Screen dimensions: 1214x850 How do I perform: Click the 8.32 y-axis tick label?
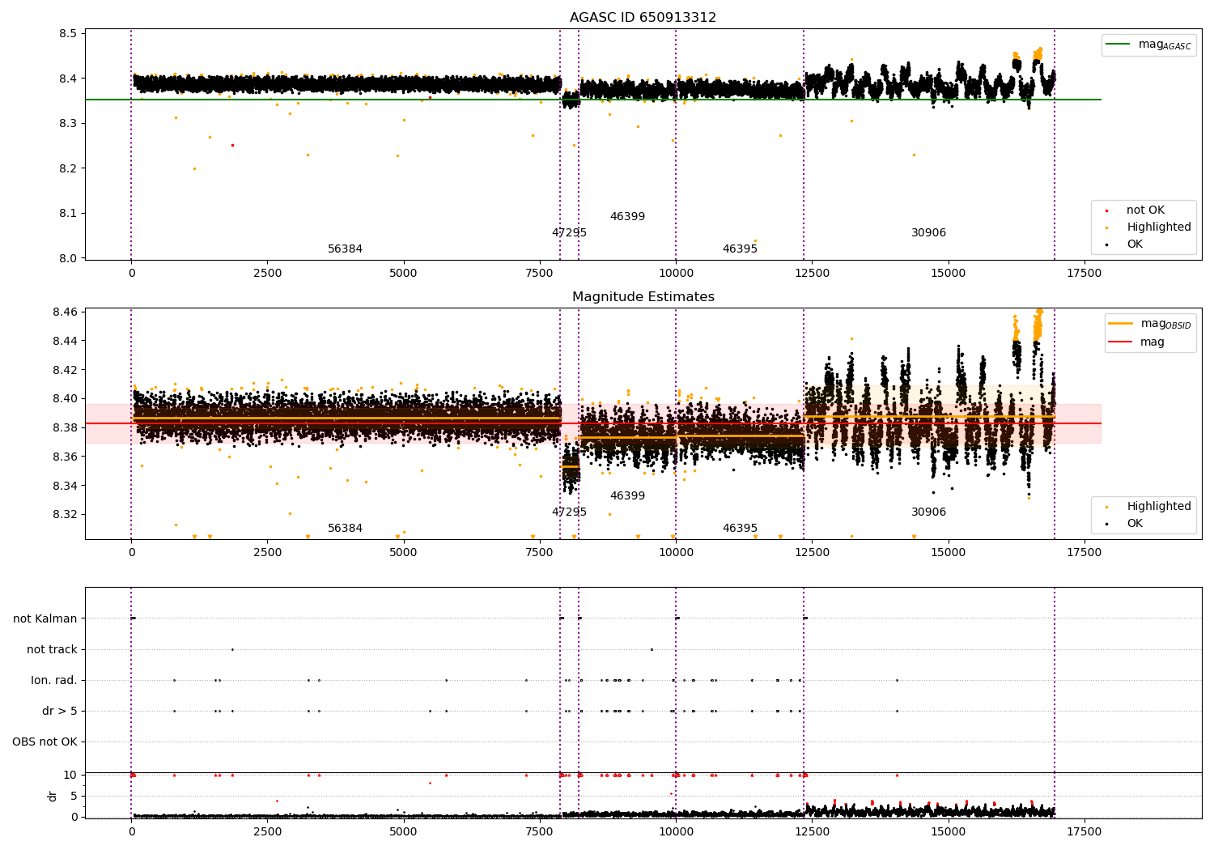[x=65, y=515]
